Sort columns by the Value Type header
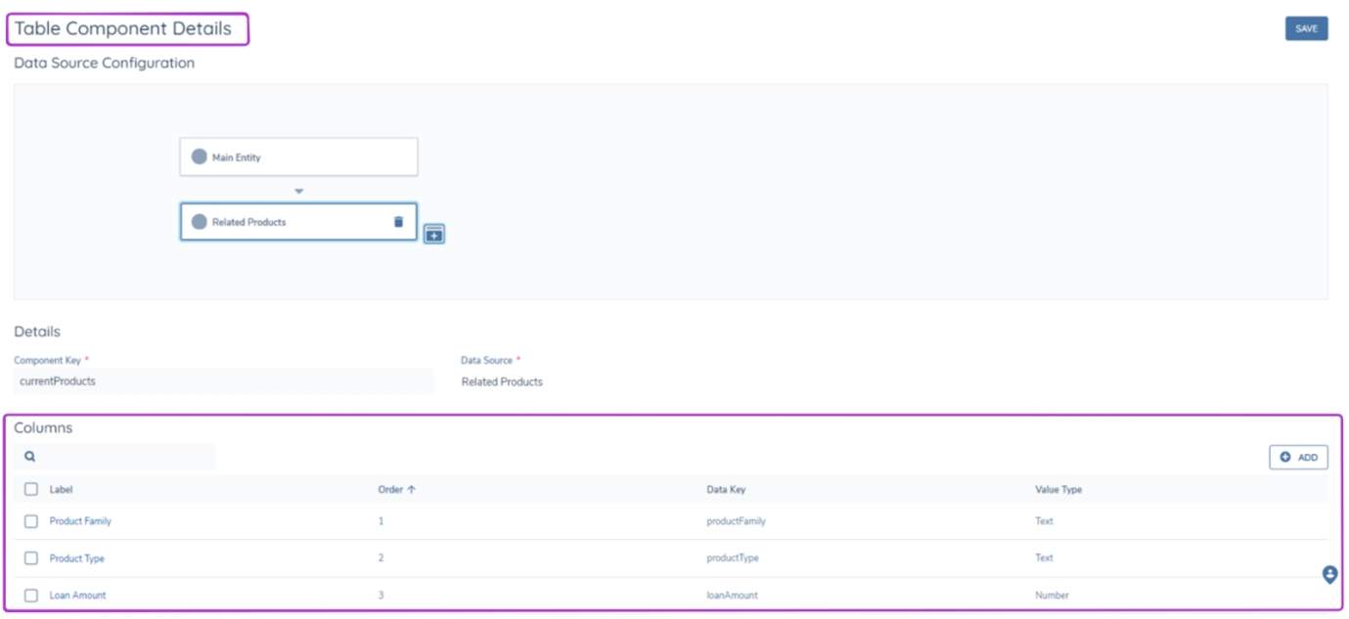The image size is (1349, 619). coord(1058,490)
